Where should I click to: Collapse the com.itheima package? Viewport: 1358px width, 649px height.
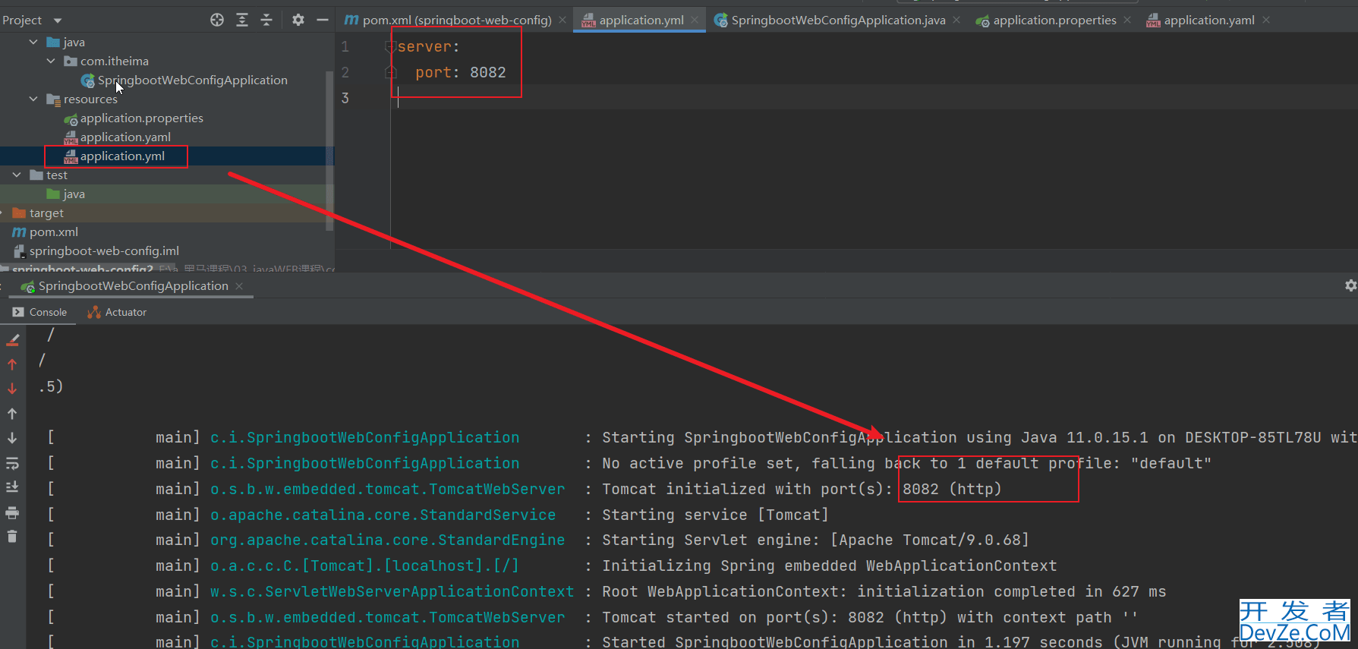coord(51,61)
